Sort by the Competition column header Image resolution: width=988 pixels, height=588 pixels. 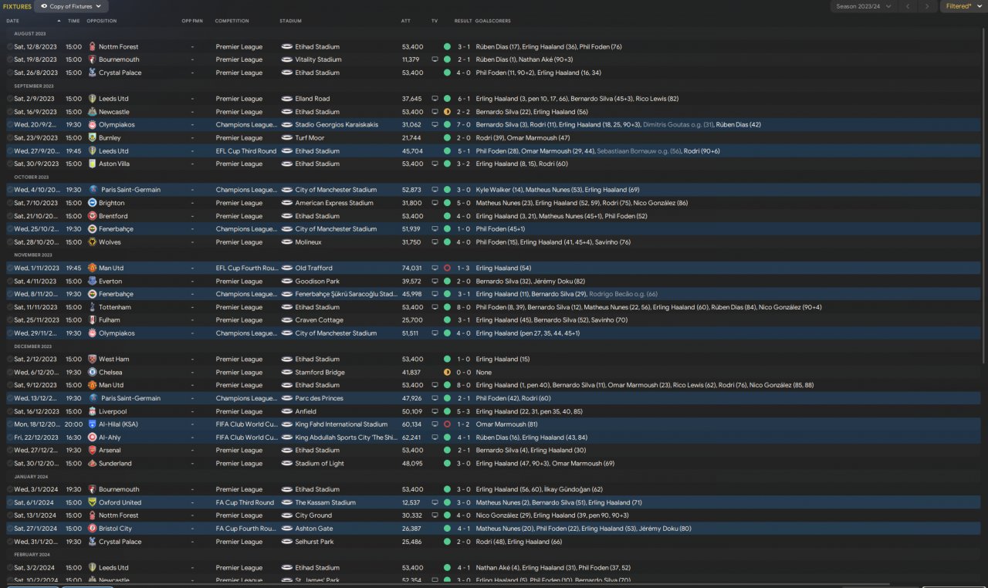click(232, 21)
